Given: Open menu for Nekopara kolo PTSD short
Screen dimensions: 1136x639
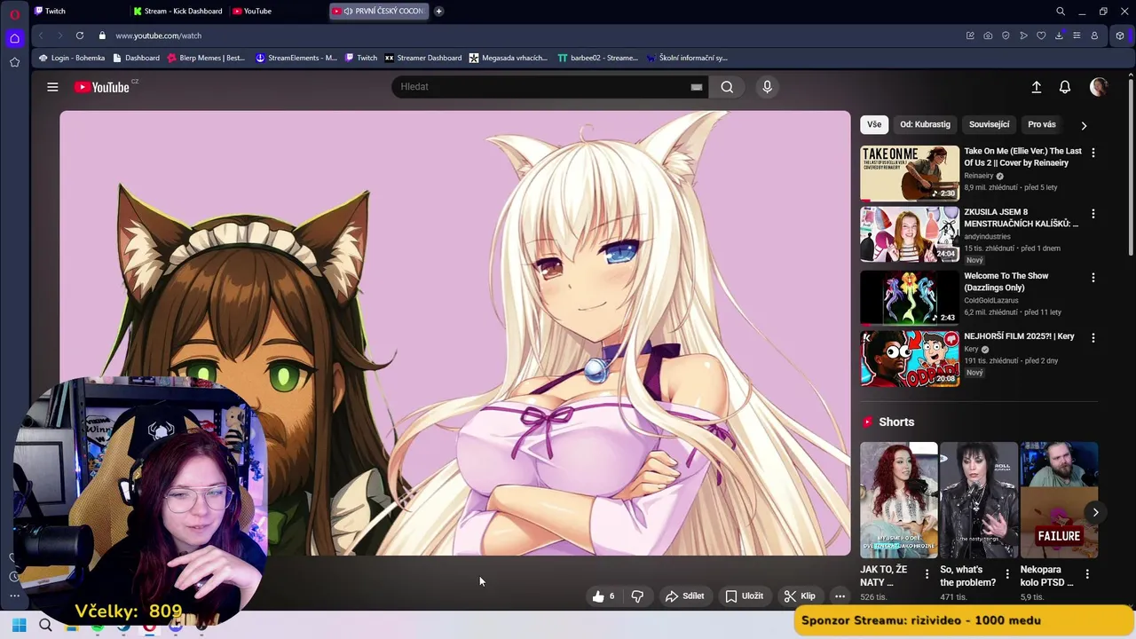Looking at the screenshot, I should point(1087,574).
